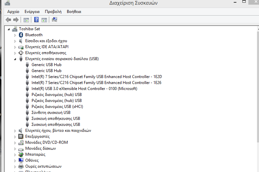The image size is (259, 172).
Task: Expand Ελεγκτές IDE ATA/ATAPI category
Action: (15, 47)
